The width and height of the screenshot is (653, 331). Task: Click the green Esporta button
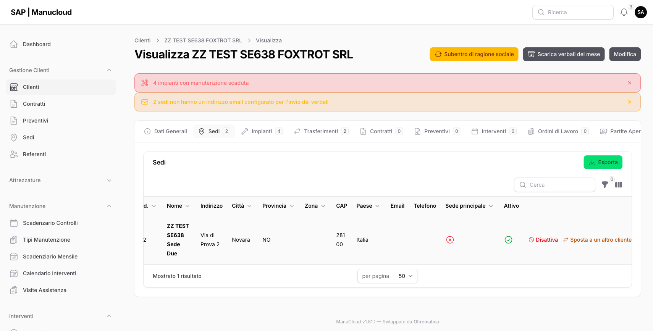coord(603,162)
